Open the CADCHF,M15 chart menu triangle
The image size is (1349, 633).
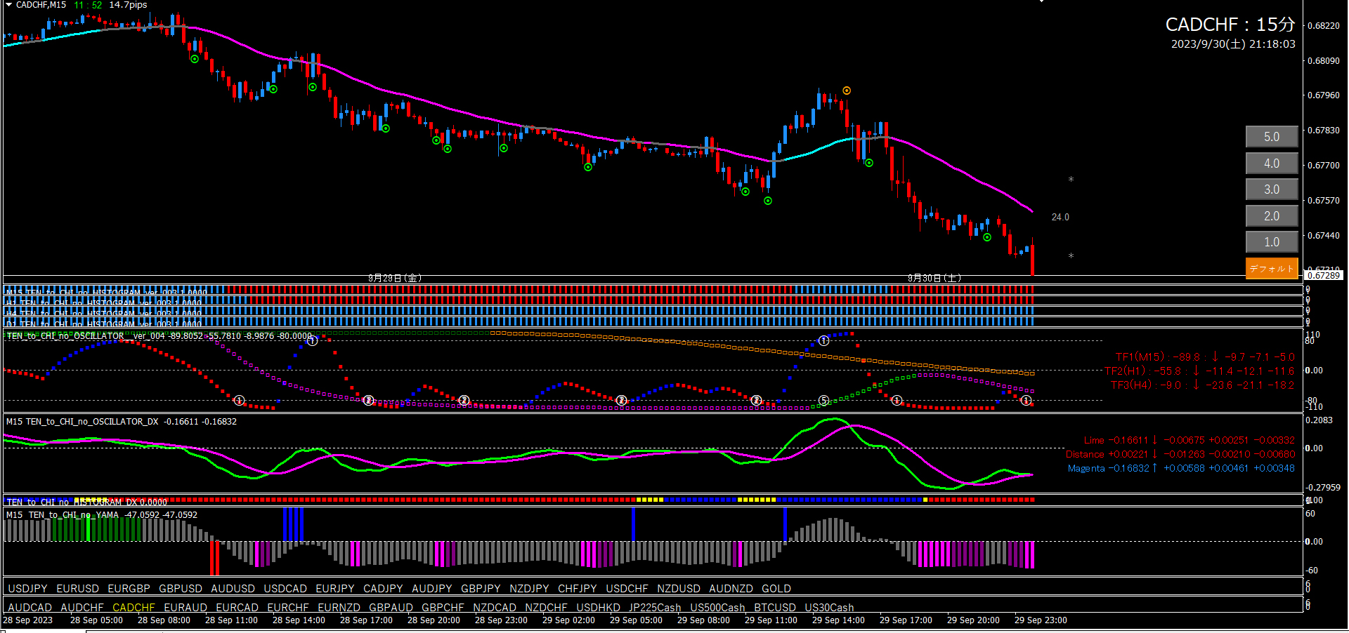9,5
